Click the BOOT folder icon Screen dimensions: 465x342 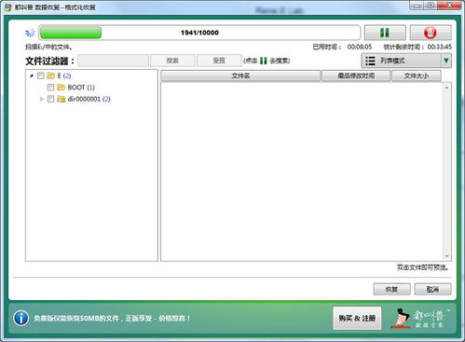coord(62,88)
